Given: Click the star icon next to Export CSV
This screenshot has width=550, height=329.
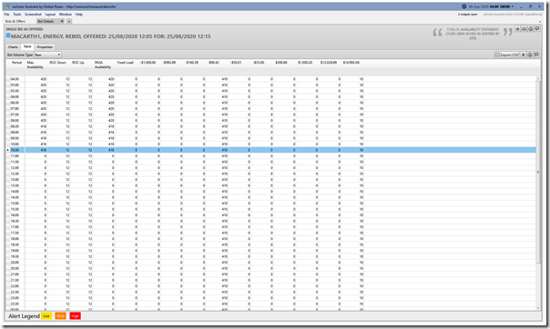Looking at the screenshot, I should (x=523, y=55).
